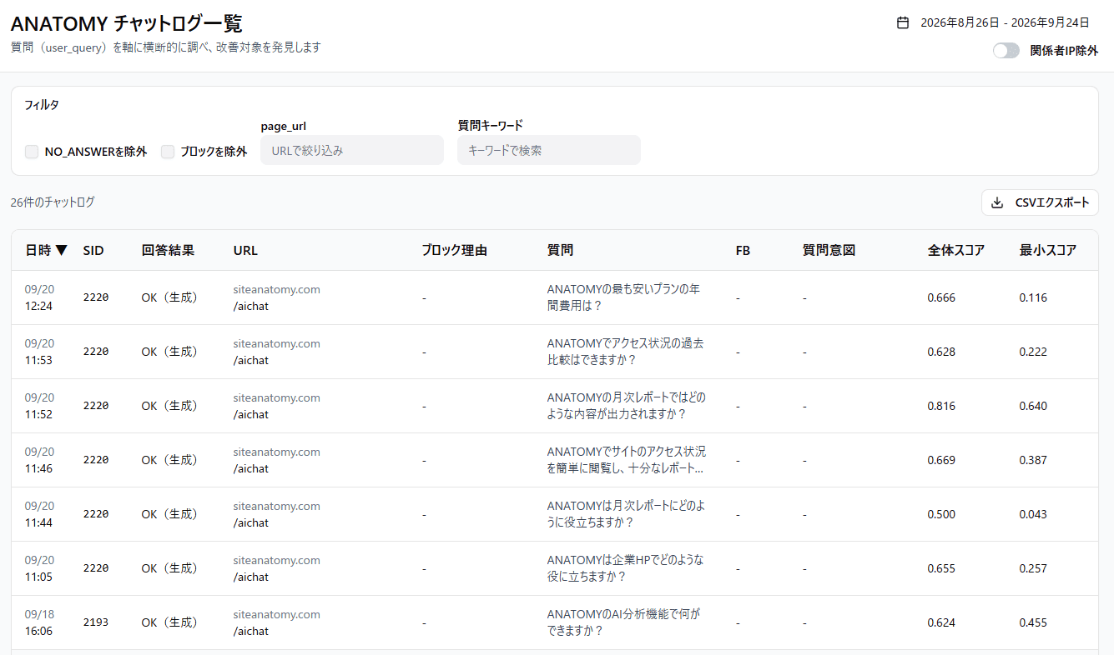Sort by the 日時 column header arrow
The height and width of the screenshot is (655, 1114).
point(62,250)
